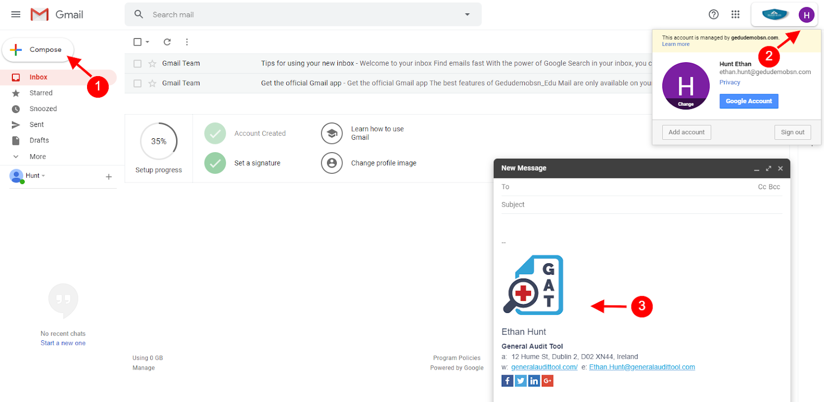This screenshot has width=824, height=402.
Task: Click the Add account button
Action: (686, 132)
